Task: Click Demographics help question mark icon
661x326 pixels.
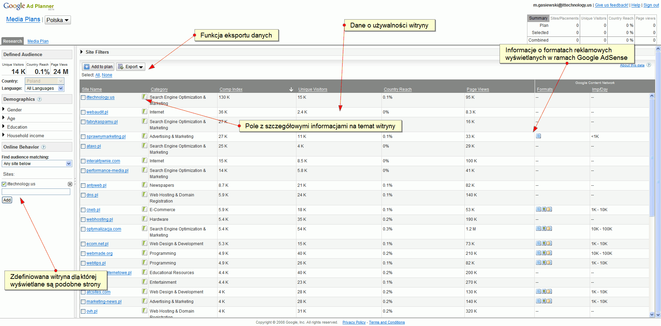Action: coord(39,99)
